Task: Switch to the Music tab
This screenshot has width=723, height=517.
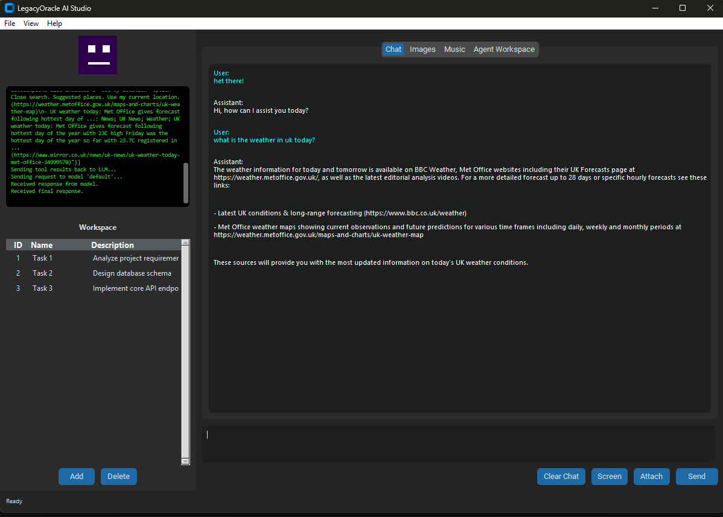Action: pos(454,49)
